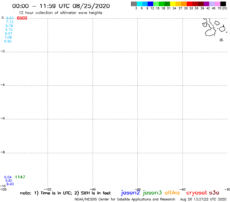Click the 6.92 wave height reading

[8, 41]
